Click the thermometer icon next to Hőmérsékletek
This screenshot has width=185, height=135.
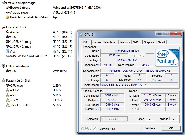3,27
